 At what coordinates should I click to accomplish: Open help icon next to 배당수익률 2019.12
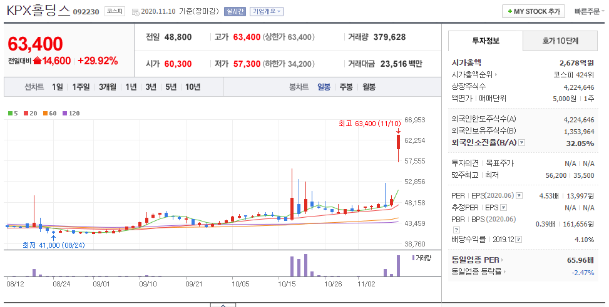pyautogui.click(x=519, y=240)
